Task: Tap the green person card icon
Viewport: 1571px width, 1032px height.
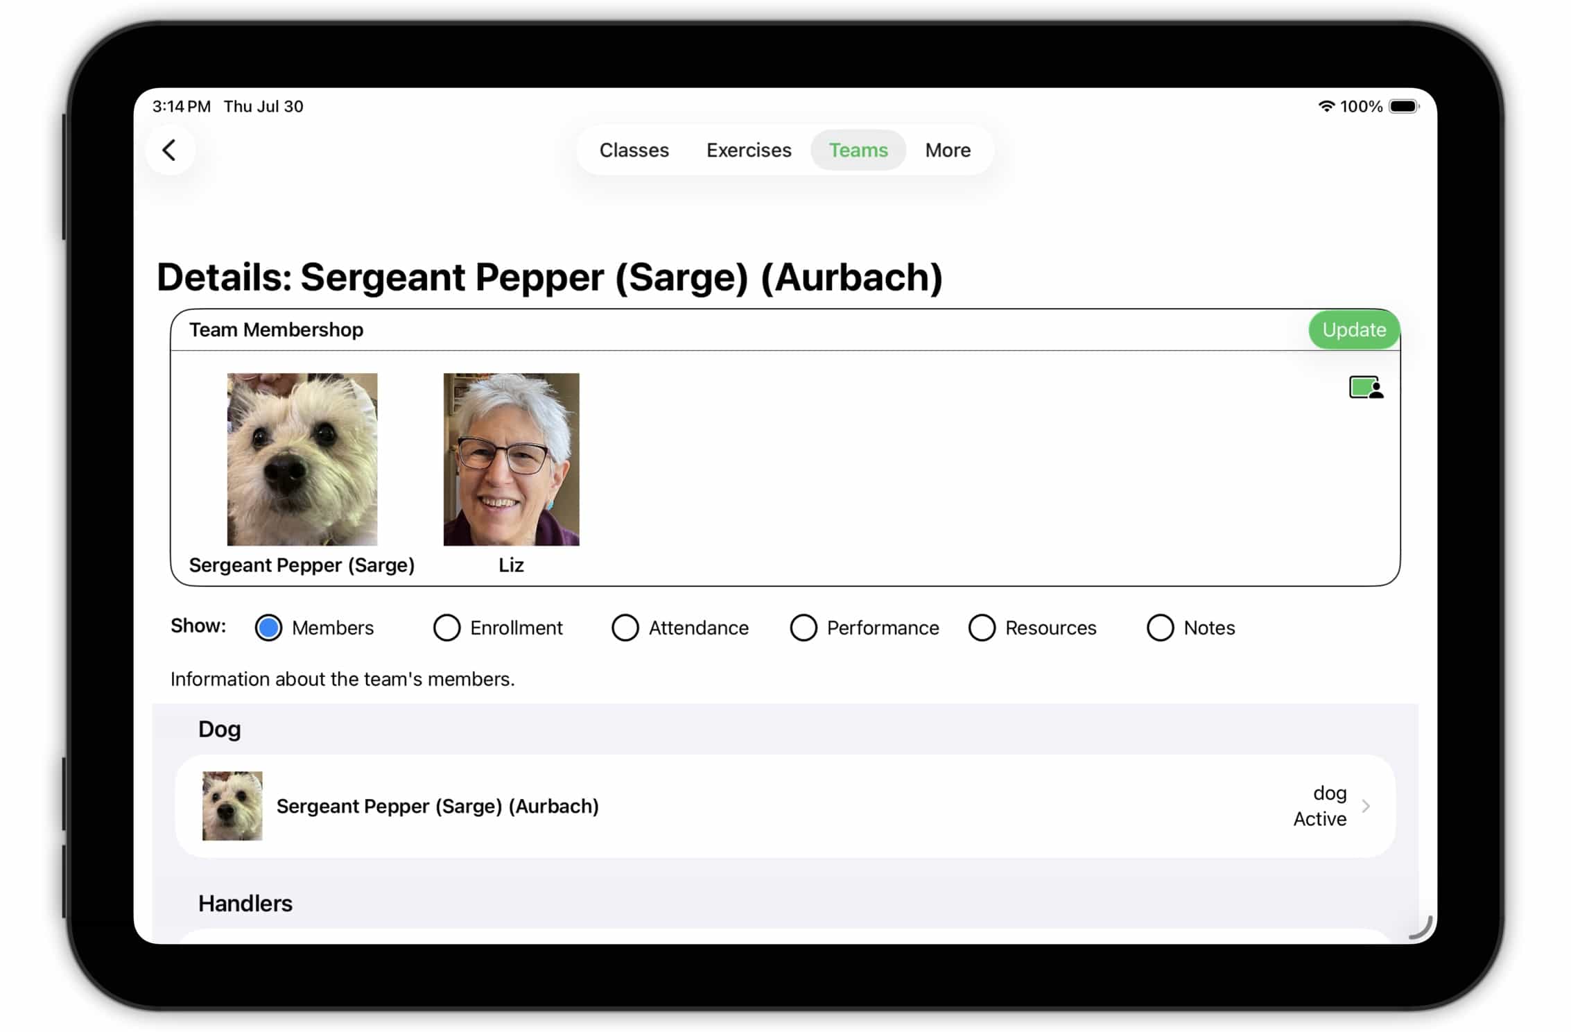Action: pos(1366,388)
